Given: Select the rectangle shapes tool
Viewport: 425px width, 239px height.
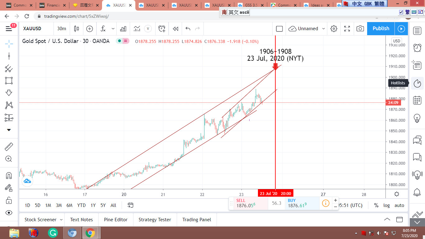Looking at the screenshot, I should (9, 81).
